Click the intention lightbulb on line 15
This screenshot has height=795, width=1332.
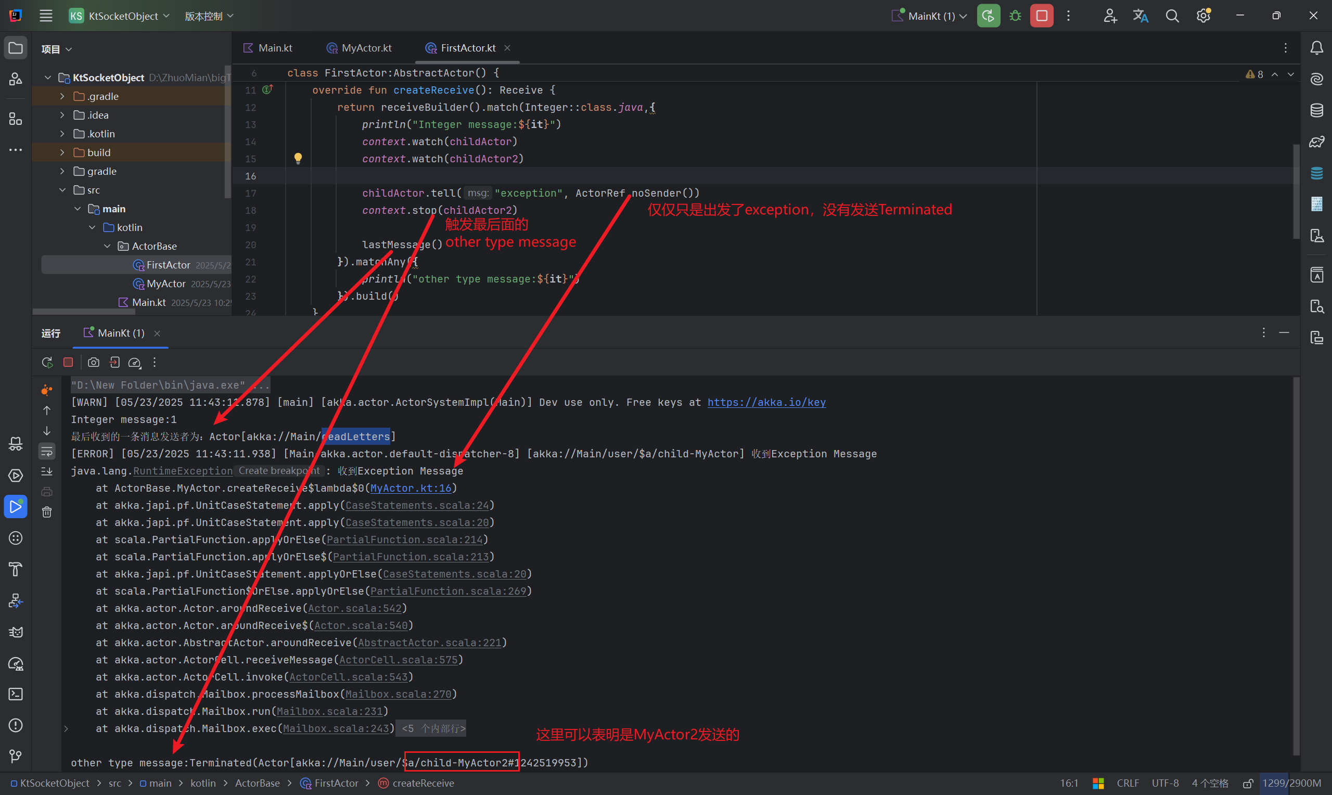pos(298,158)
